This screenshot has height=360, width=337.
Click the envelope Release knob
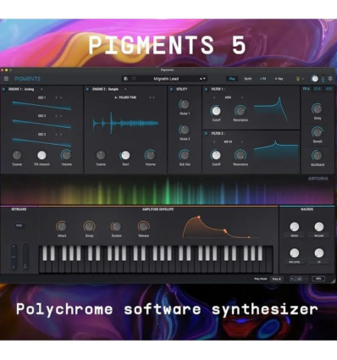click(x=143, y=226)
